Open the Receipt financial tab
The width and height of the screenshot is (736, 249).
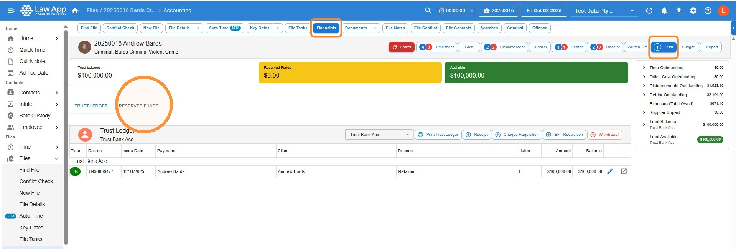pos(605,47)
